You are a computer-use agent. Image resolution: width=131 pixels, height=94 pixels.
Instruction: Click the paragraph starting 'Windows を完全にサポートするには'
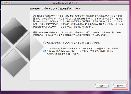[x=78, y=21]
